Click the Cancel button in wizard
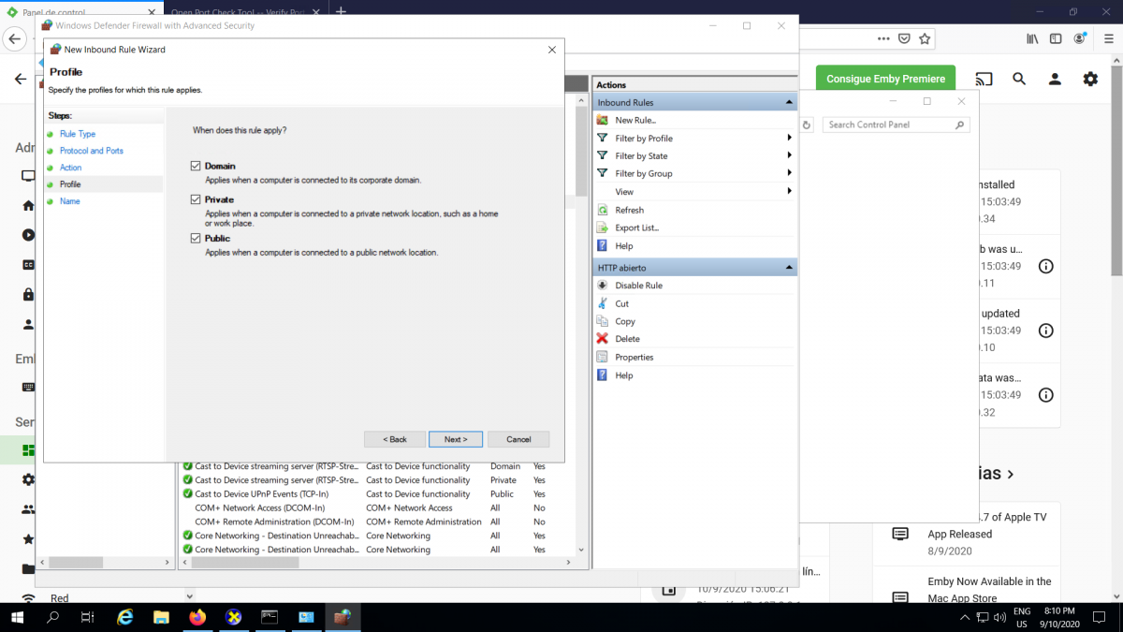 point(518,439)
